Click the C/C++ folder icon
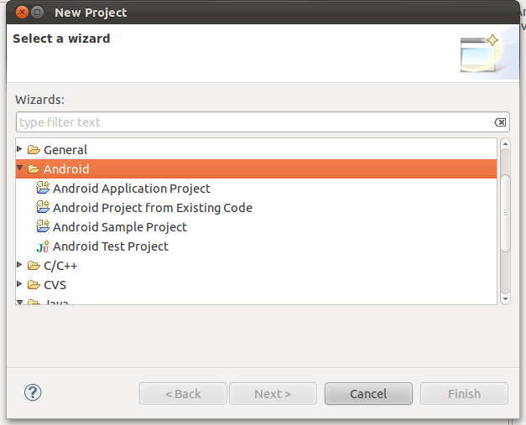Screen dimensions: 526x425 pyautogui.click(x=34, y=266)
